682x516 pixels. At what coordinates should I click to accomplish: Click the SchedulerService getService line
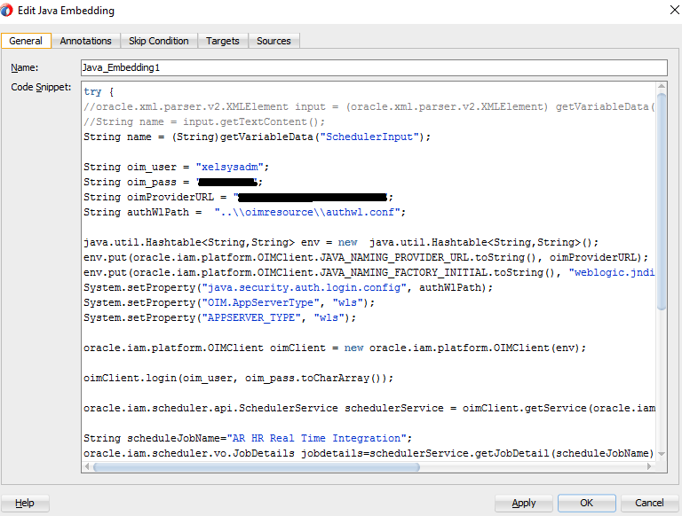tap(369, 408)
